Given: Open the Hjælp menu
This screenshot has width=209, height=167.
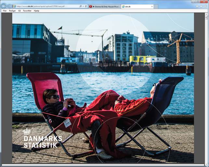Looking at the screenshot, I should click(36, 11).
